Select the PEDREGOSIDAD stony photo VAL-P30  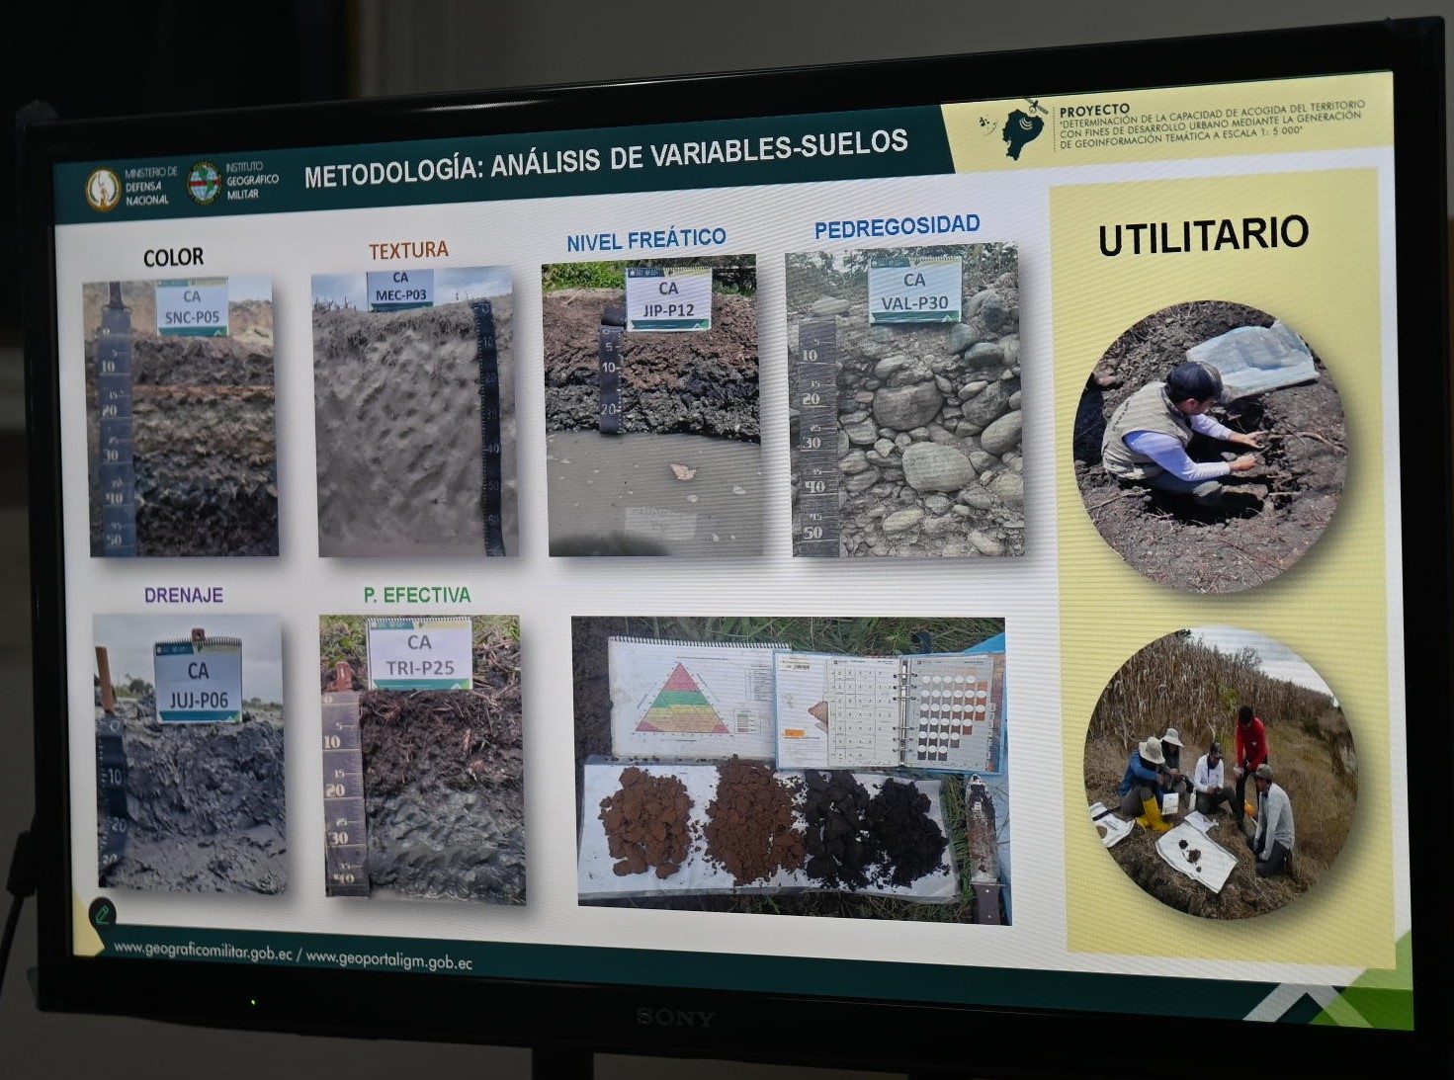click(905, 401)
